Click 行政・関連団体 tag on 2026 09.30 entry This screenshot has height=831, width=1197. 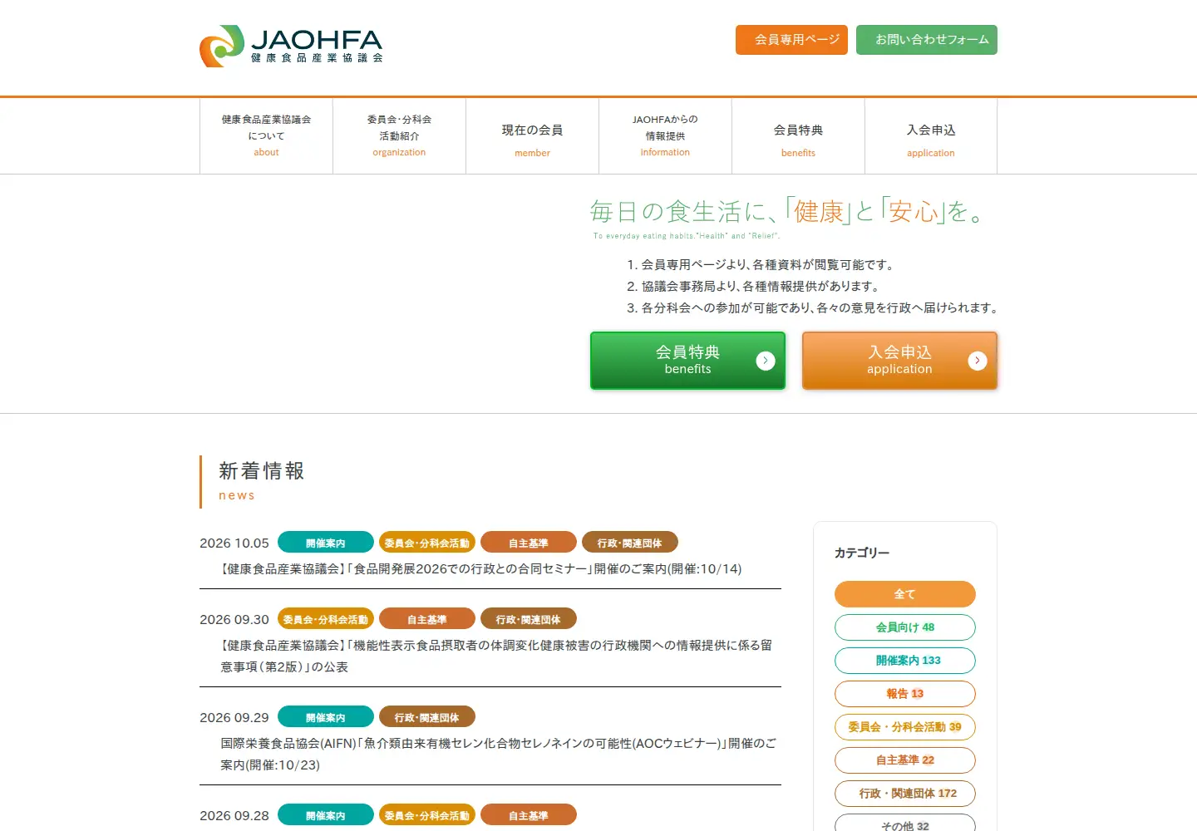coord(529,619)
